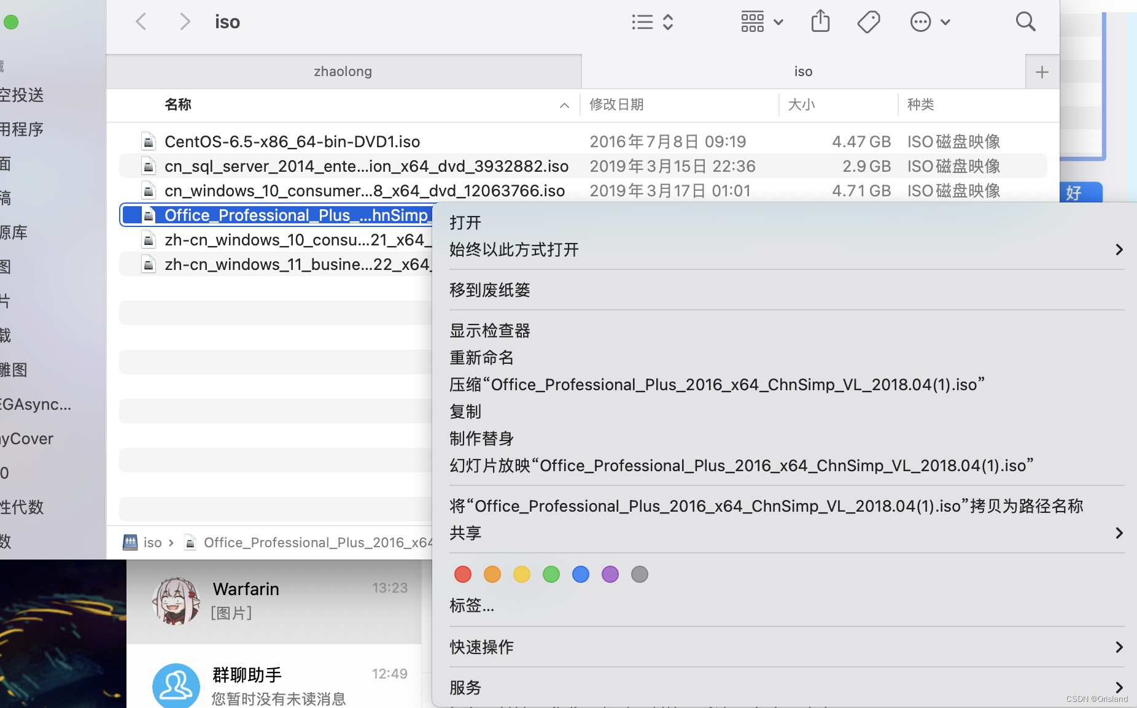Image resolution: width=1137 pixels, height=708 pixels.
Task: Open Warfarin chat in chat window
Action: click(x=274, y=601)
